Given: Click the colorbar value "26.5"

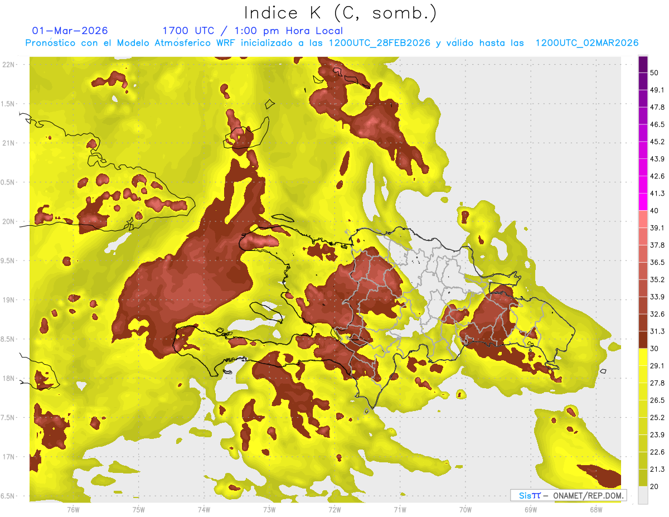Looking at the screenshot, I should tap(657, 400).
